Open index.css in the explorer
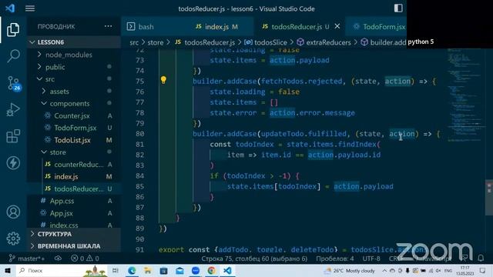493x277 pixels. coord(75,225)
